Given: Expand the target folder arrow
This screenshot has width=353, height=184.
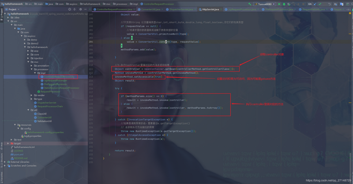Looking at the screenshot, I should tap(8, 143).
